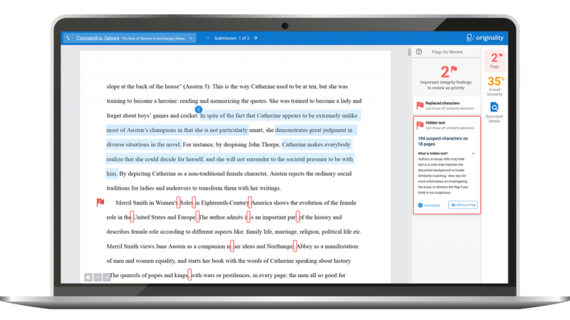Click the home button in zoom controls
570x320 pixels.
[x=88, y=277]
